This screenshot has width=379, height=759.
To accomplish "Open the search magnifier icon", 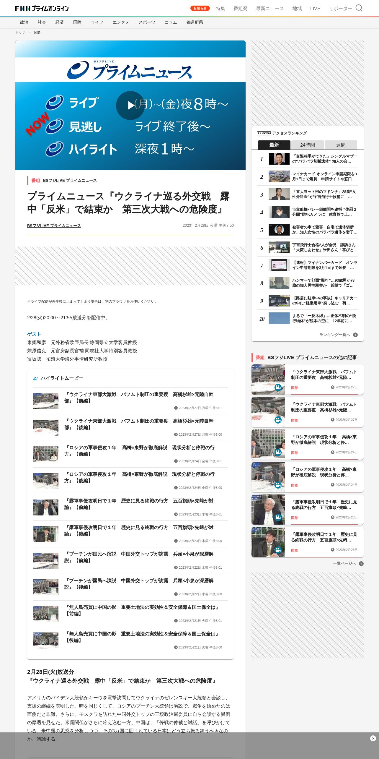I will 359,8.
